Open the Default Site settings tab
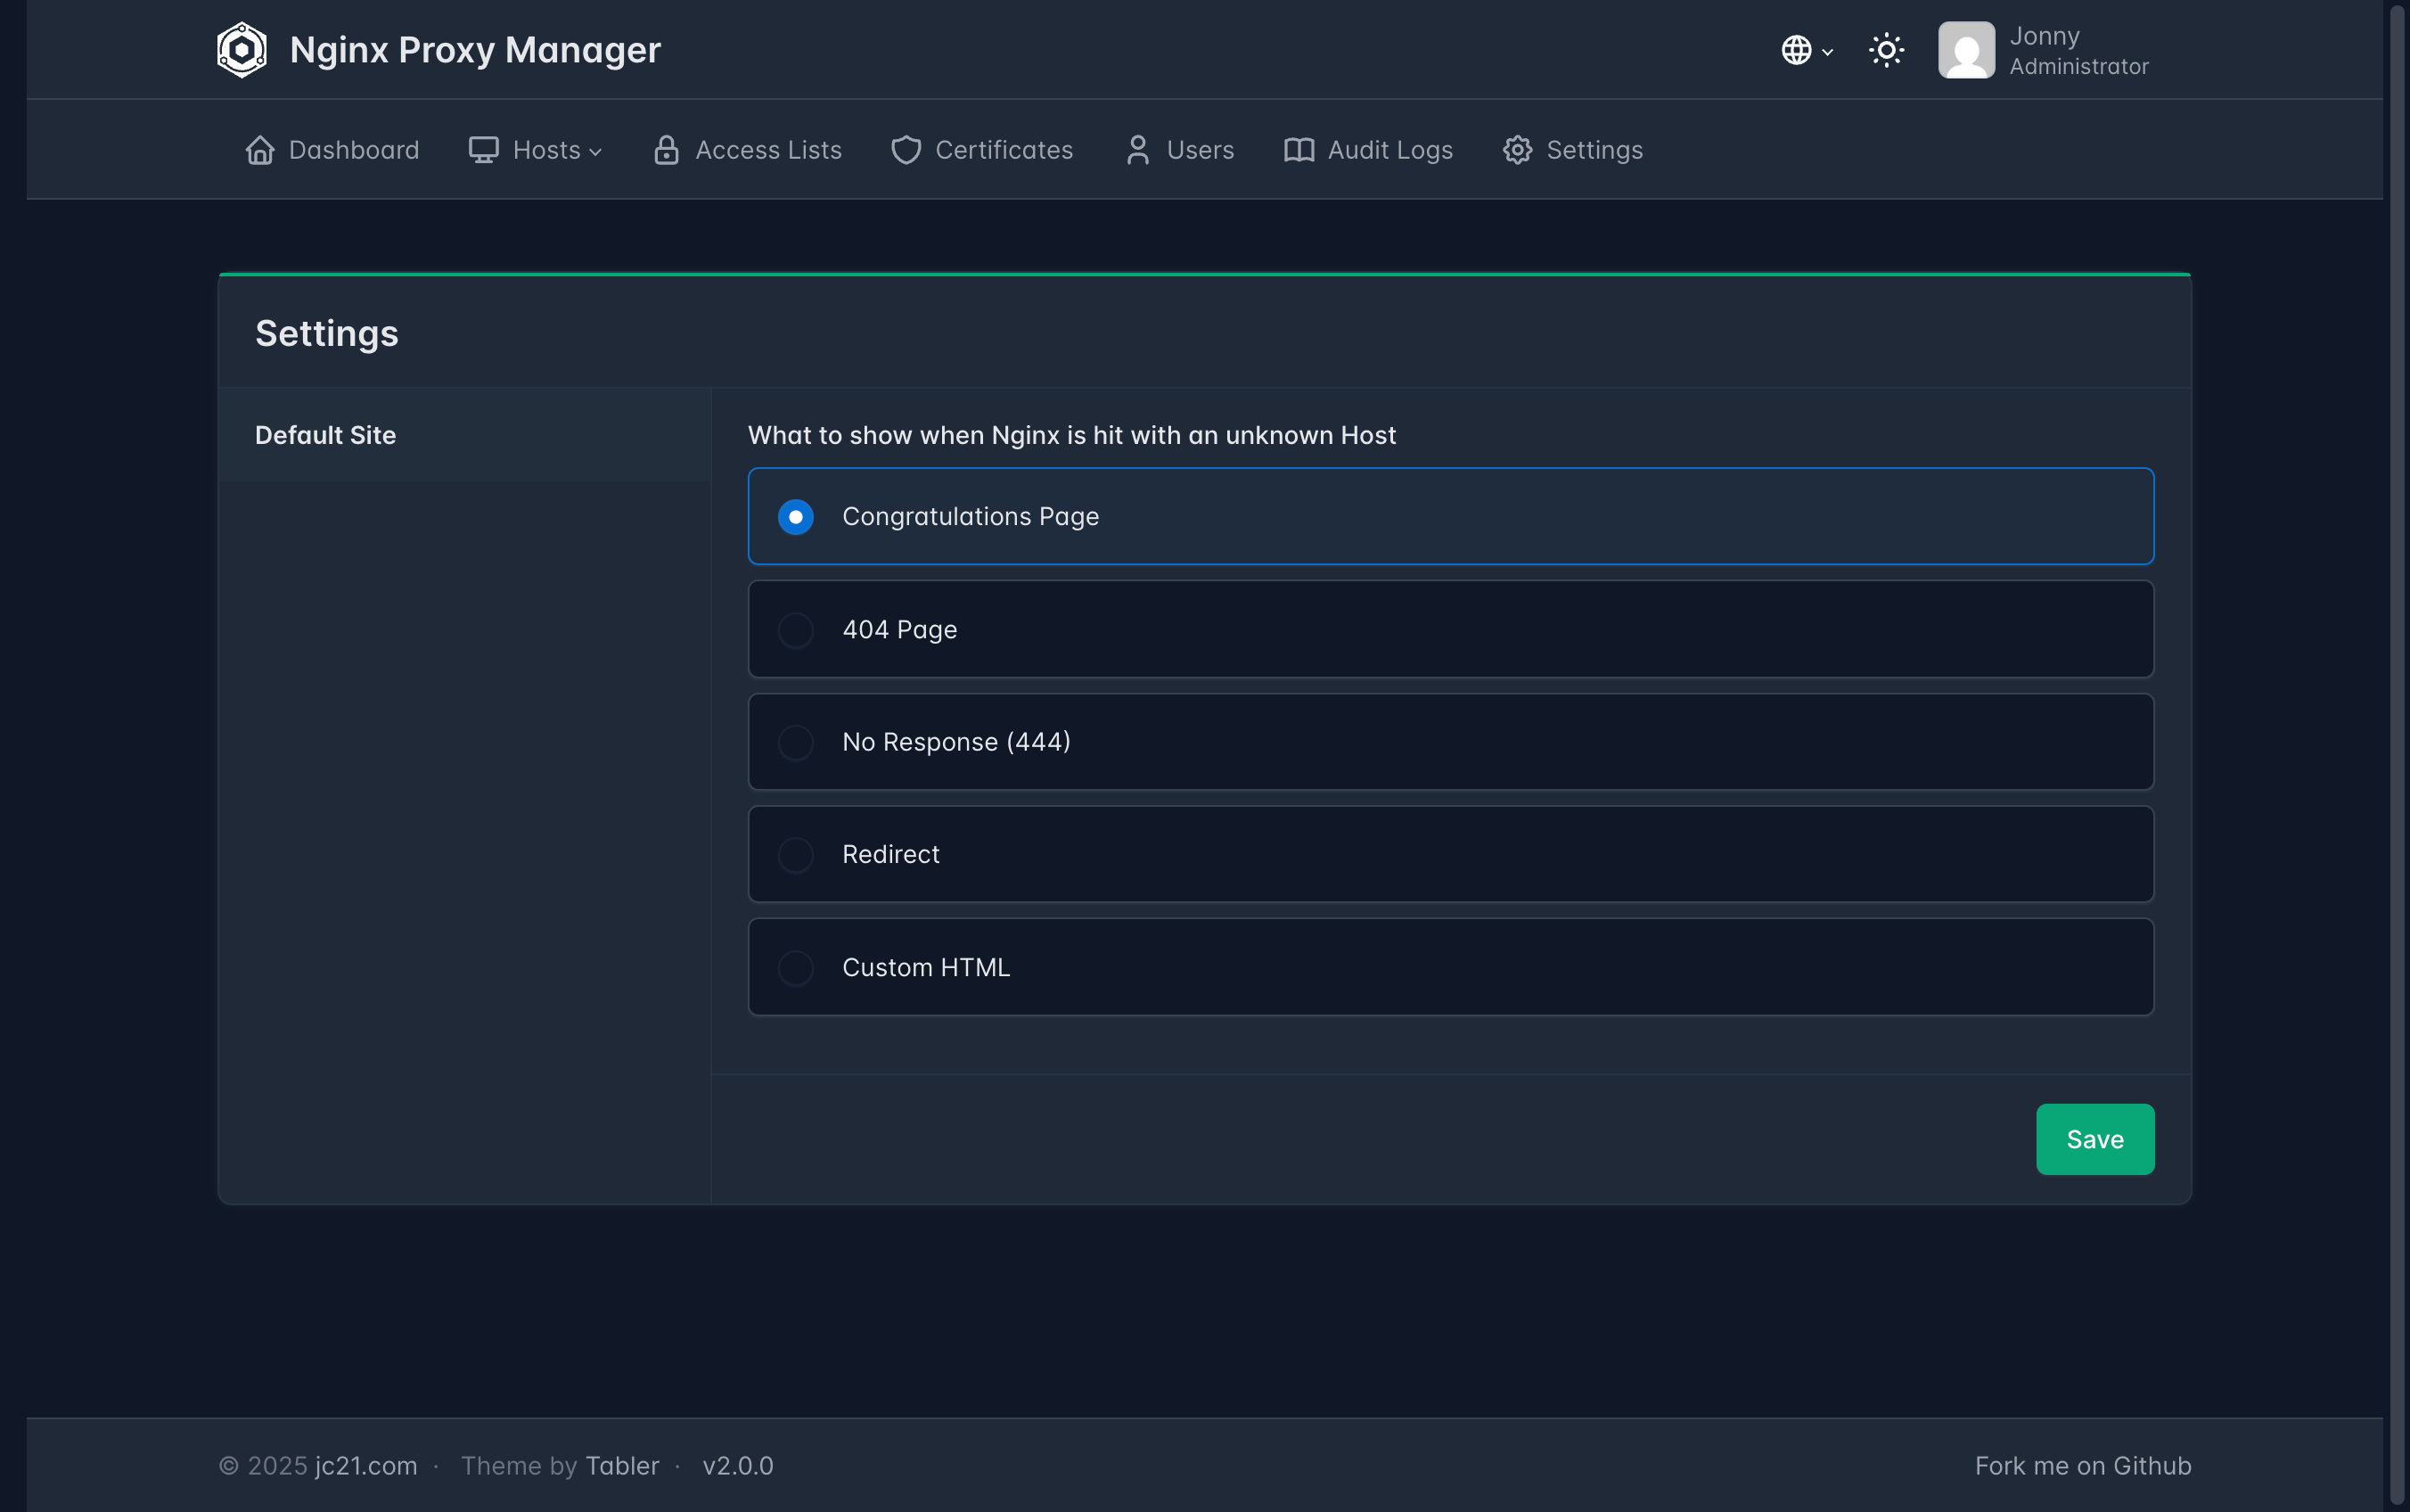 pos(326,435)
